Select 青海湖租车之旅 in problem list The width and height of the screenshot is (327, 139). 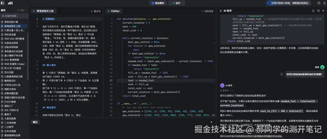tap(14, 26)
